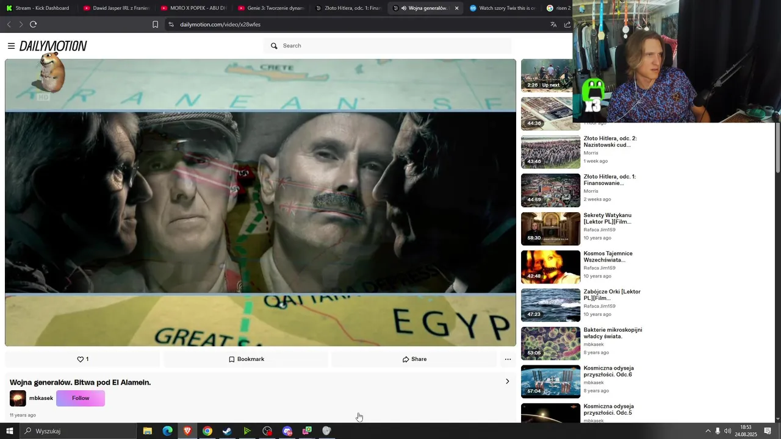Open Brave browser taskbar icon
This screenshot has height=439, width=781.
click(x=187, y=431)
